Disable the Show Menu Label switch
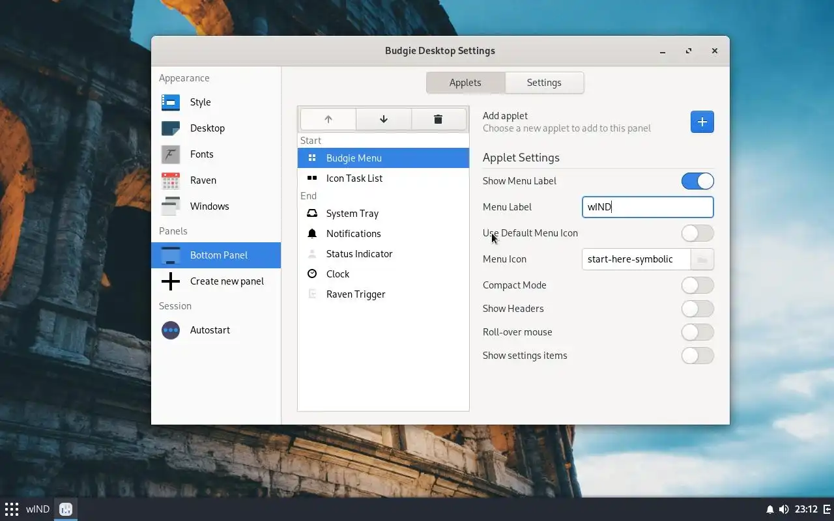Image resolution: width=834 pixels, height=521 pixels. coord(698,181)
